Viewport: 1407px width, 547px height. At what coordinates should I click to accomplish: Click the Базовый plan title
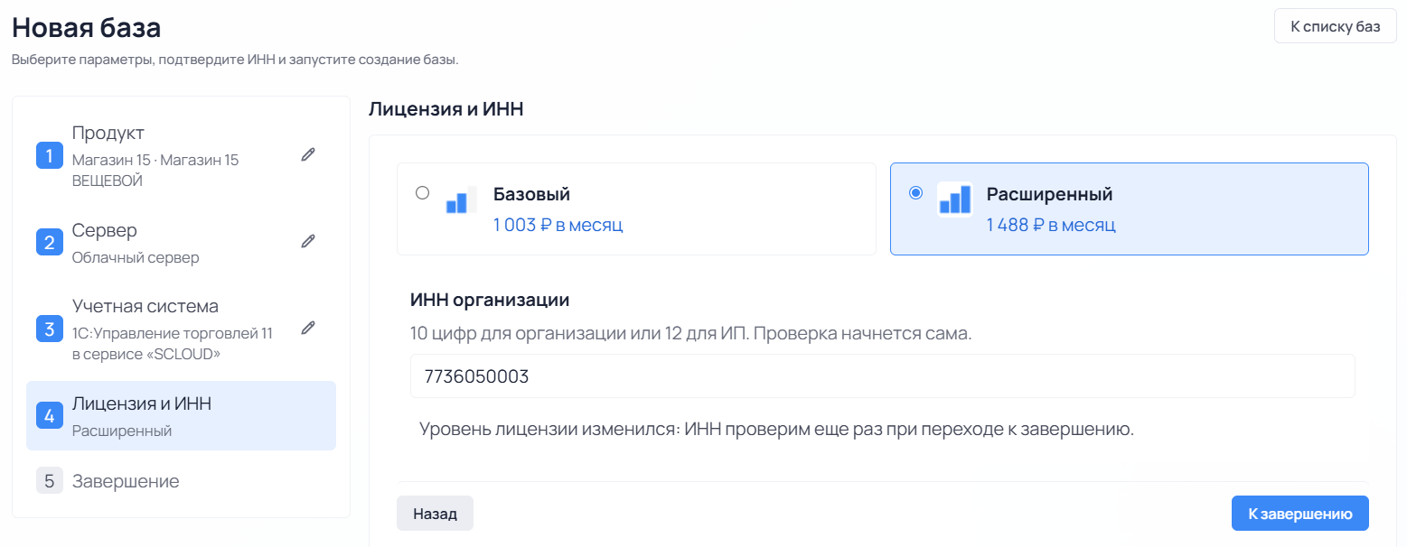point(531,194)
